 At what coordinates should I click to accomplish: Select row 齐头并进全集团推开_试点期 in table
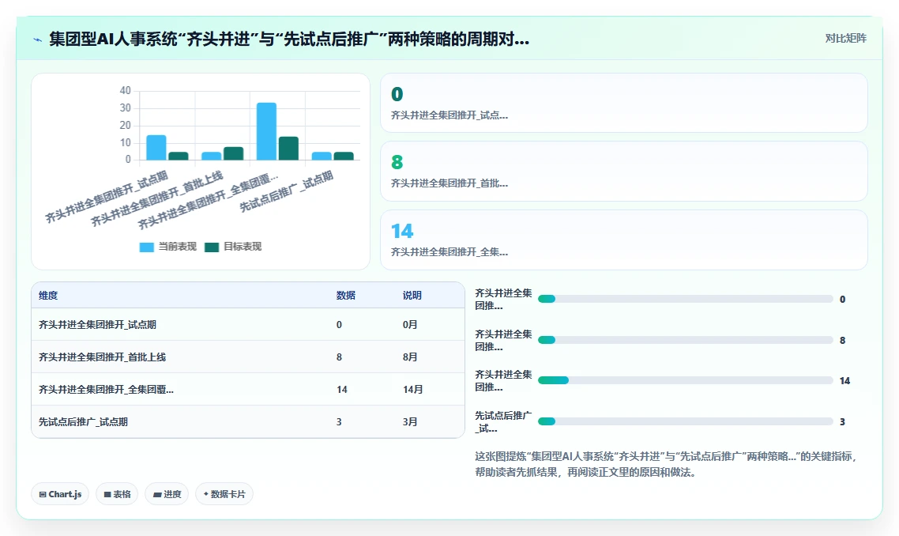point(248,325)
